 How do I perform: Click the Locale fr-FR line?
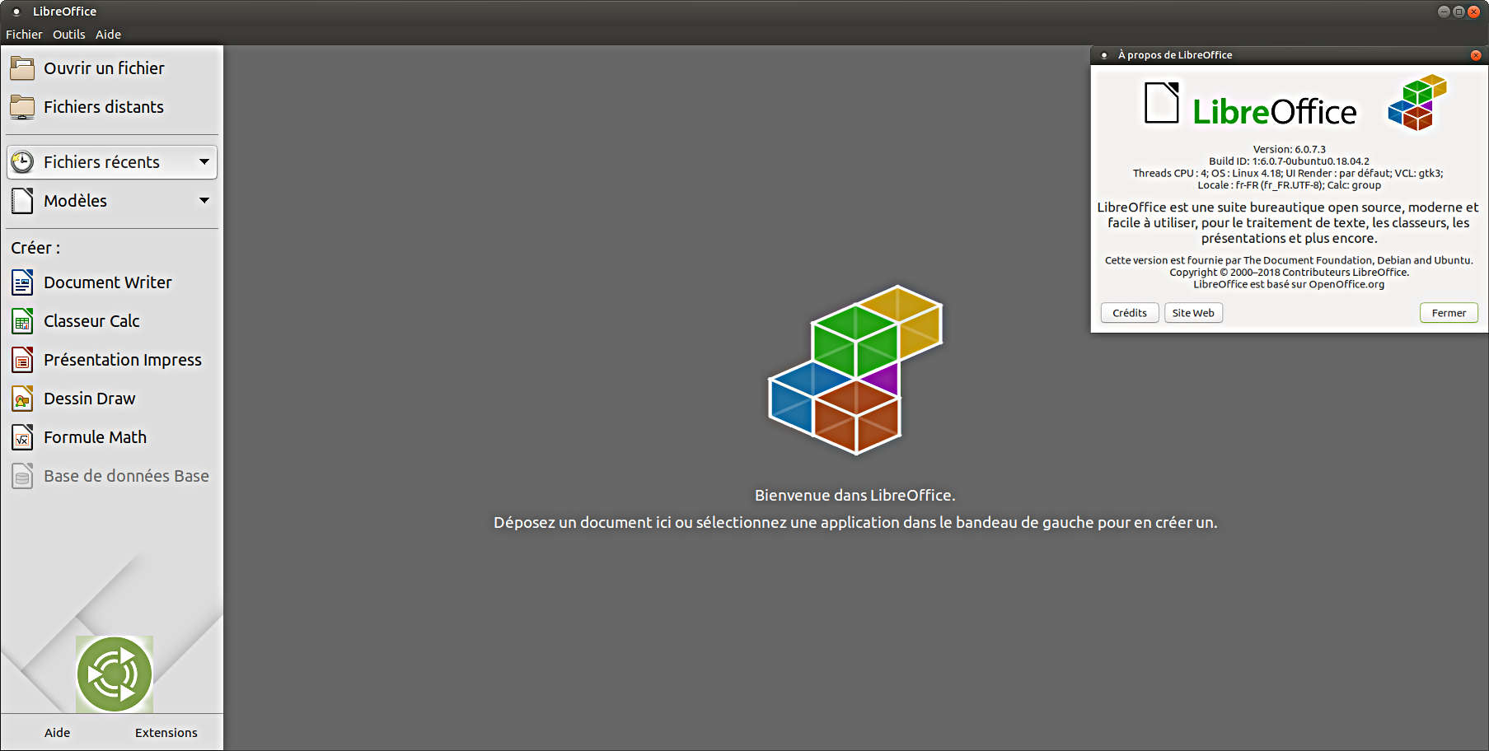coord(1290,185)
